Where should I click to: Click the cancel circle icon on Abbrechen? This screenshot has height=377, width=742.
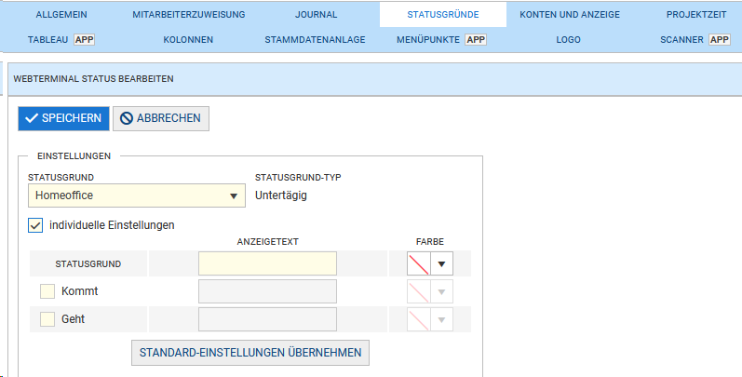pos(127,118)
